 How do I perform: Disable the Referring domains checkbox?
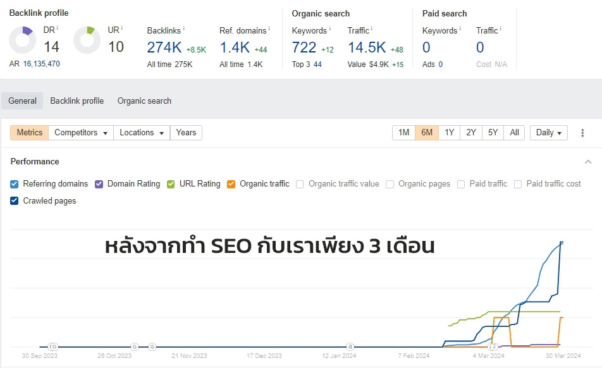click(14, 184)
